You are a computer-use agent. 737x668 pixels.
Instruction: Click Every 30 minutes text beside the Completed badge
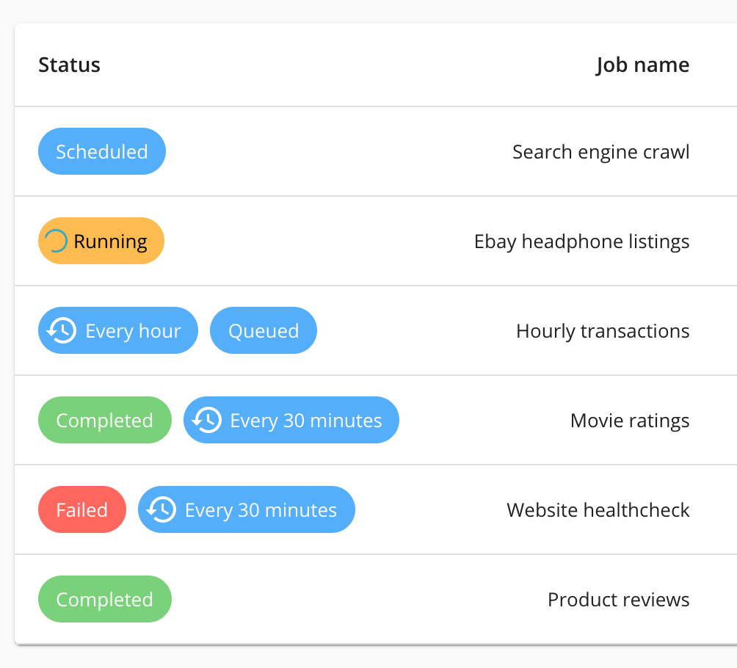[x=306, y=421]
